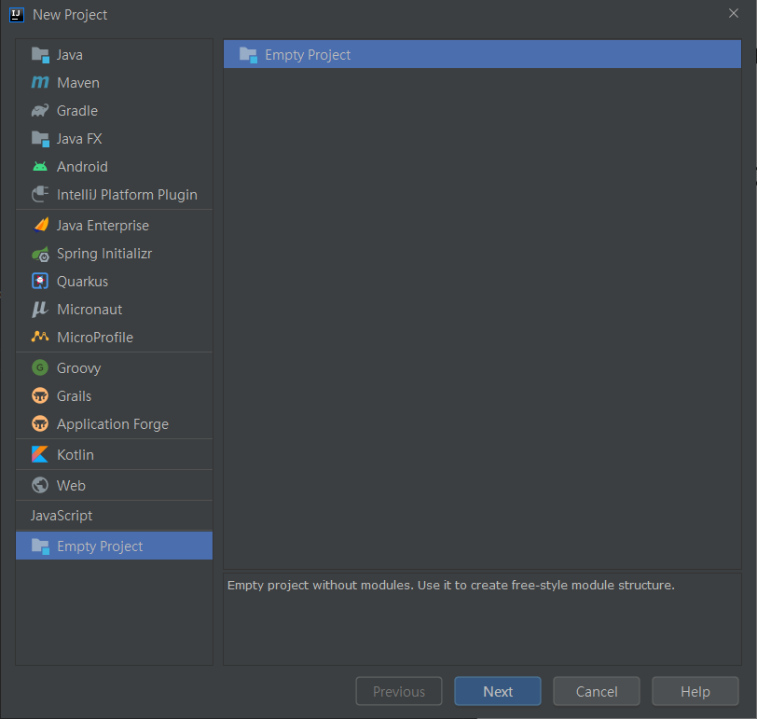Pick the Java FX label

tap(79, 139)
